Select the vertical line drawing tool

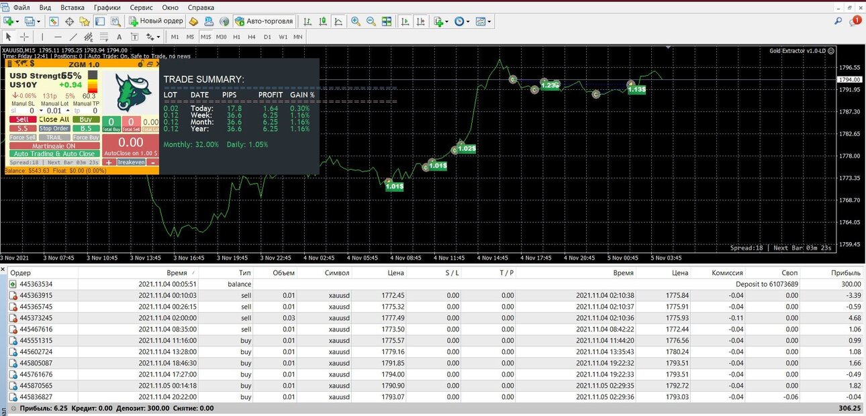pyautogui.click(x=42, y=37)
